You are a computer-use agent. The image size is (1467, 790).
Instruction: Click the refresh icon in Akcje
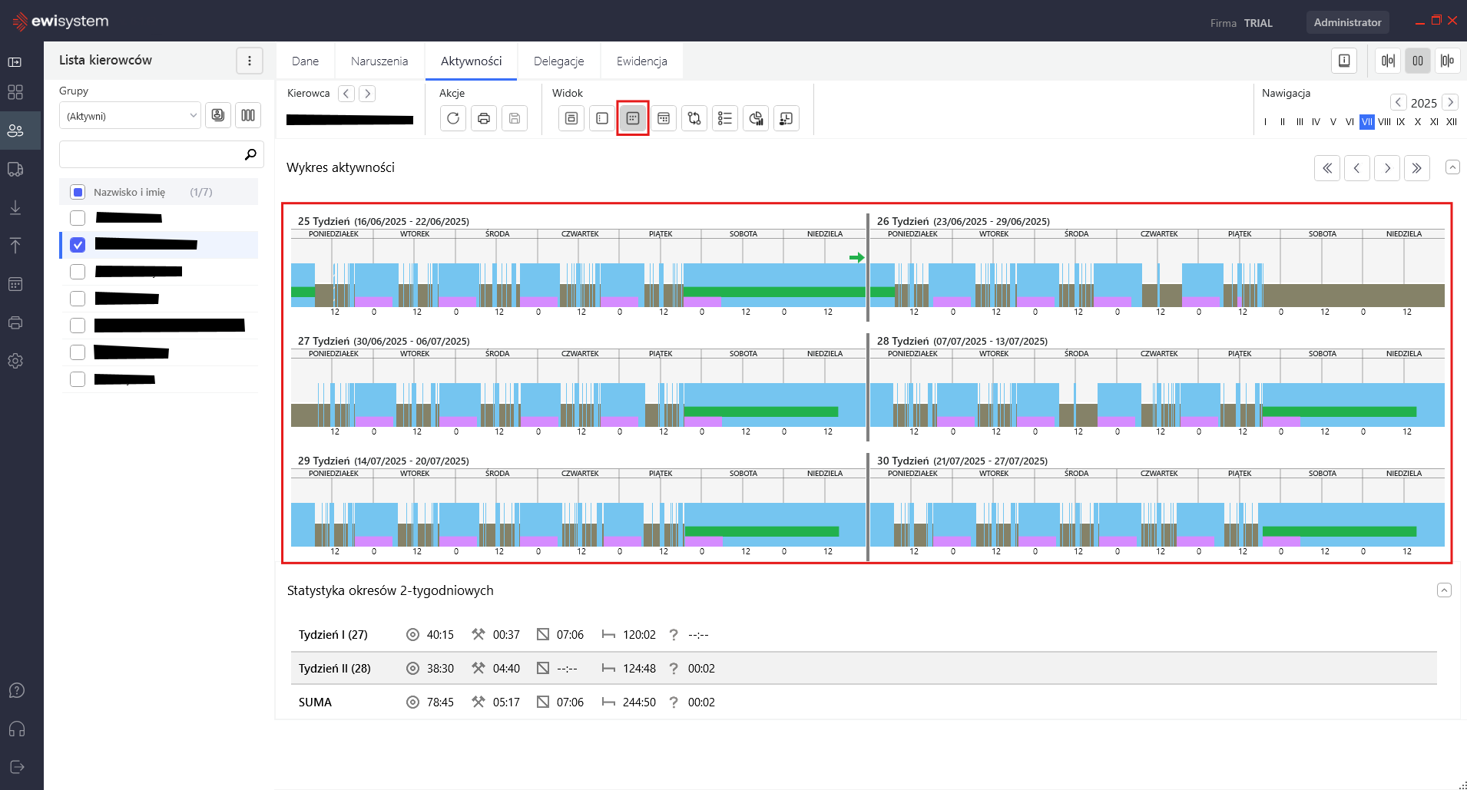click(453, 118)
